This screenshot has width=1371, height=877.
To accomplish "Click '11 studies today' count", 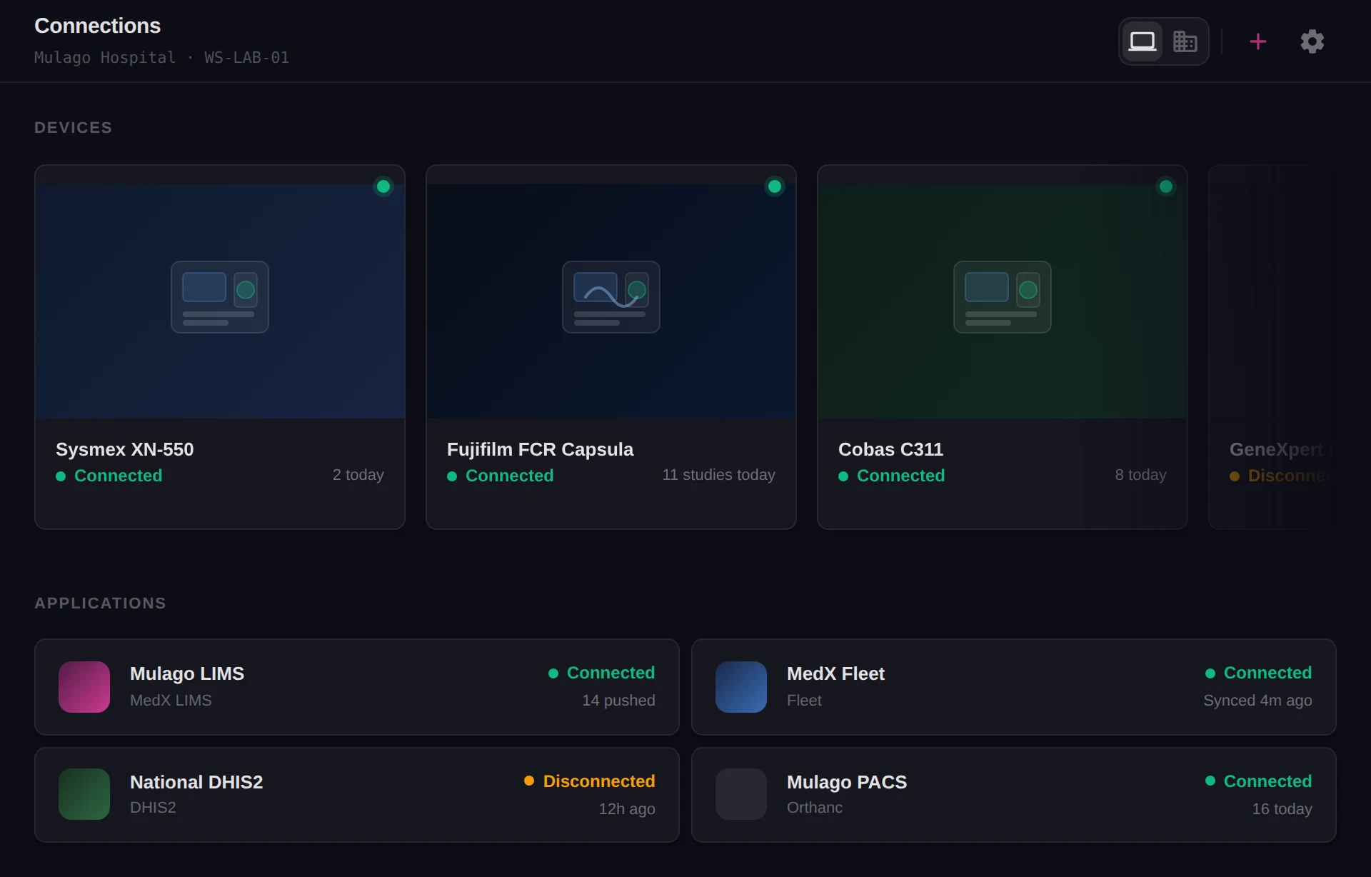I will 718,475.
